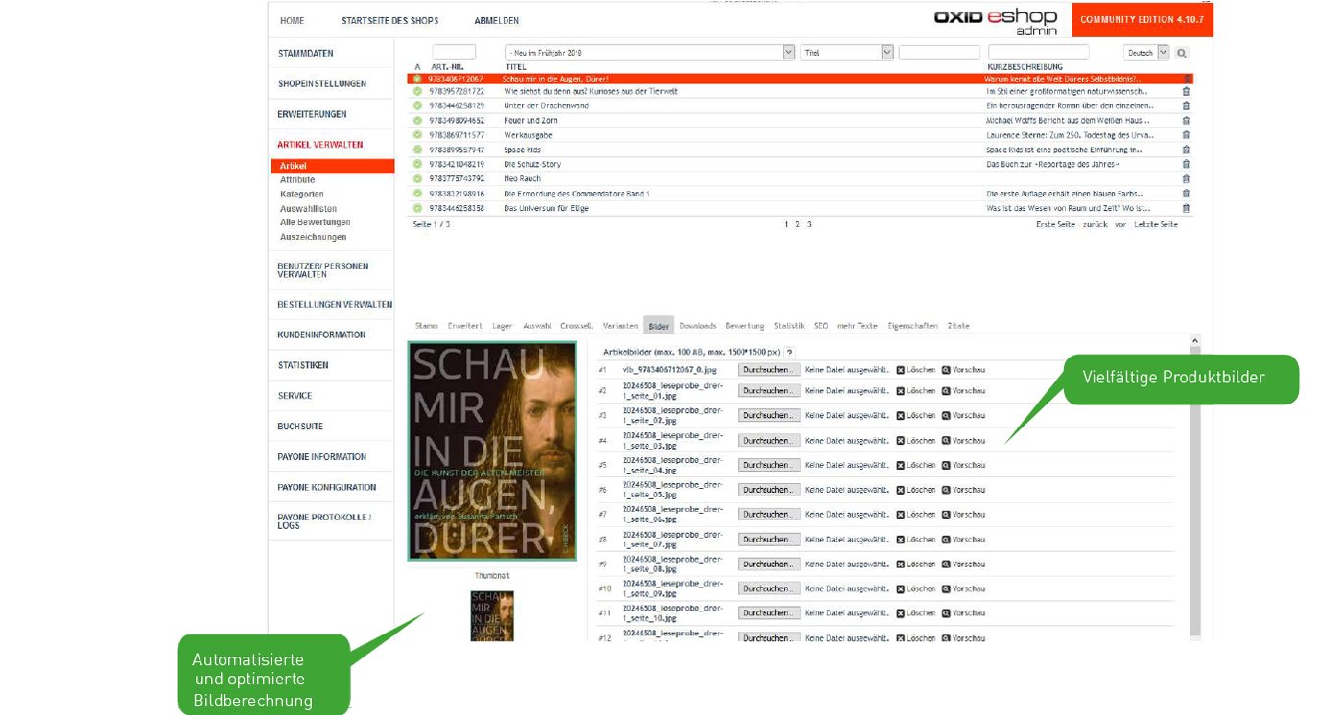Delete image #6 seite_05.jpg
The image size is (1343, 715).
[915, 490]
